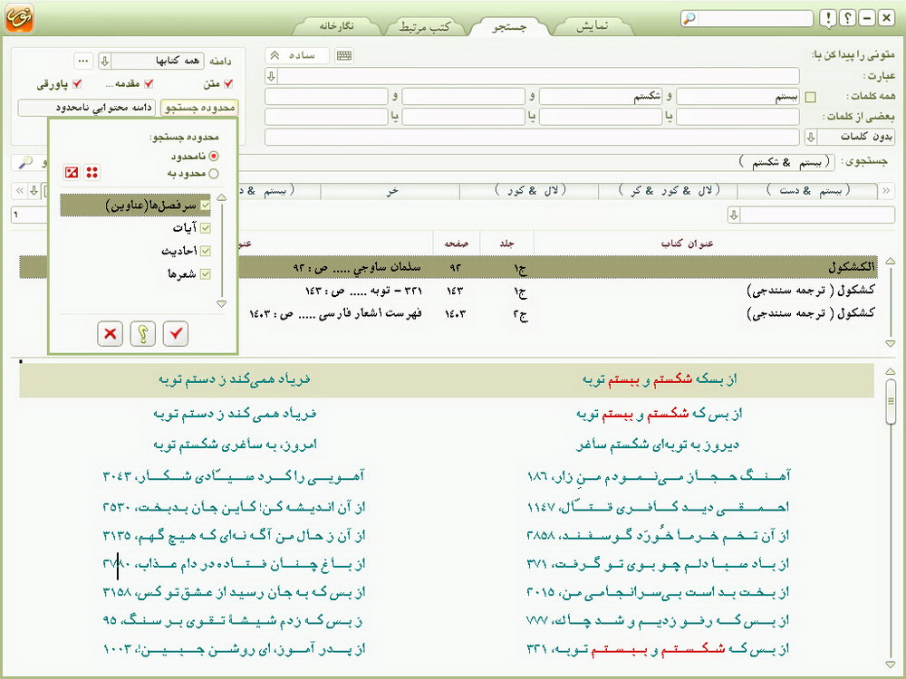Toggle the متن checkbox
906x679 pixels.
coord(228,83)
